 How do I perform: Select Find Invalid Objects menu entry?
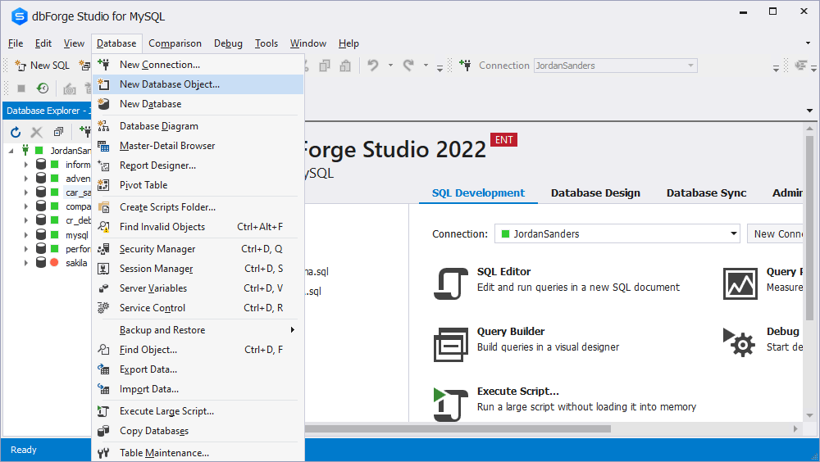[198, 227]
